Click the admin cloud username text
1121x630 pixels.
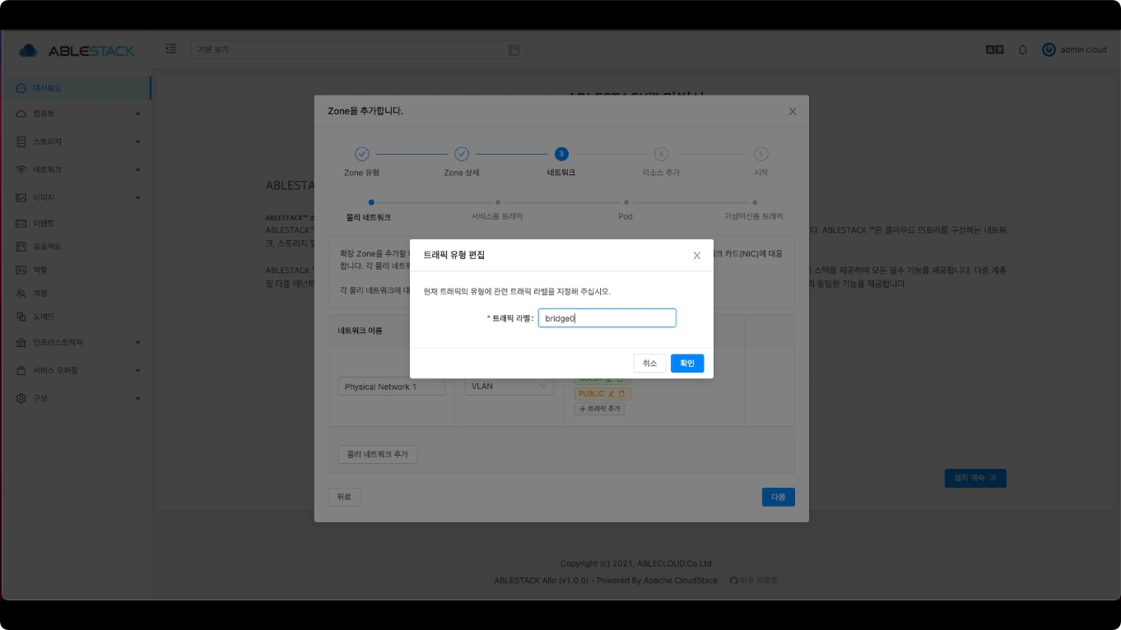1083,49
